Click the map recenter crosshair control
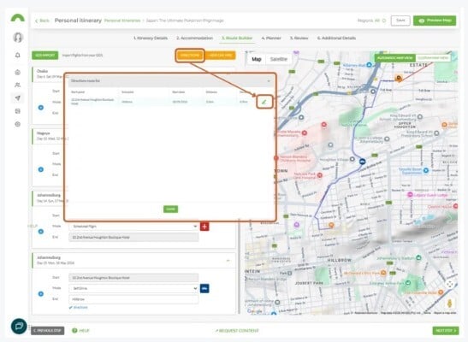Viewport: 468px width, 342px height. tap(449, 284)
